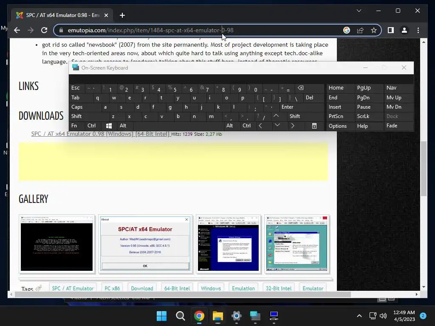This screenshot has height=326, width=435.
Task: Click the share page icon
Action: (360, 30)
